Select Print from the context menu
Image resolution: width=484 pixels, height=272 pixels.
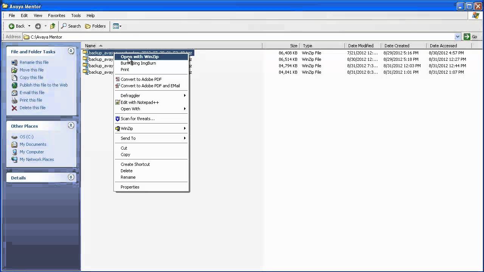[151, 70]
